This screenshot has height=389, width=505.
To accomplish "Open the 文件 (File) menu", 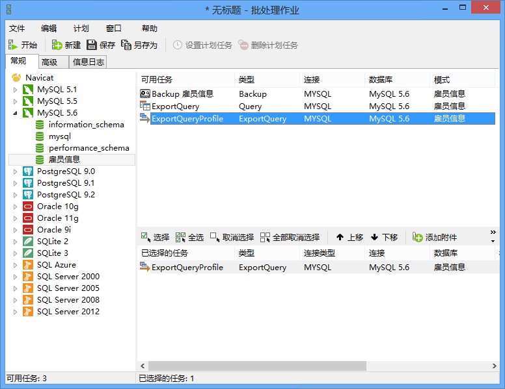I will pyautogui.click(x=17, y=29).
